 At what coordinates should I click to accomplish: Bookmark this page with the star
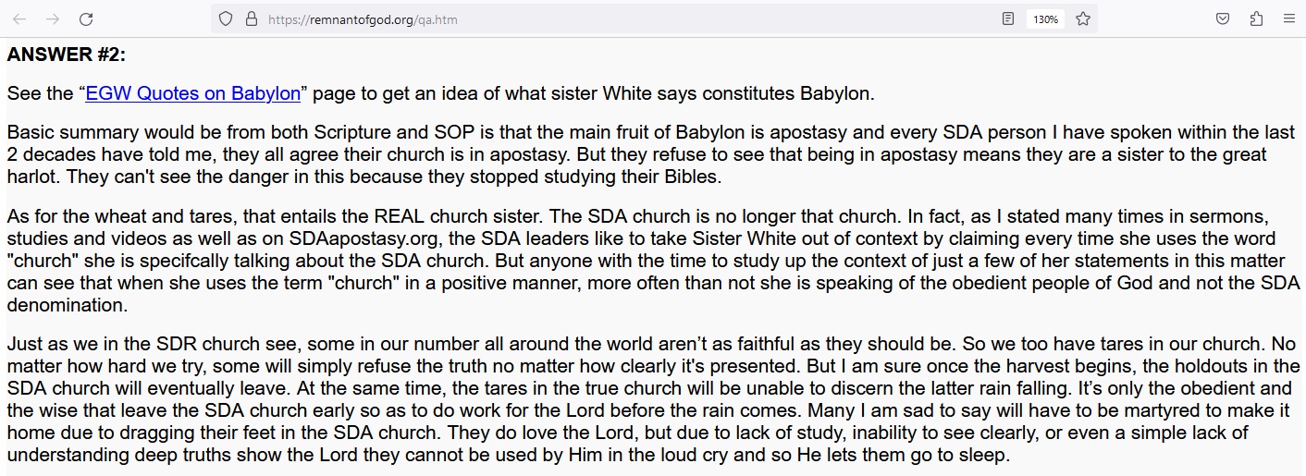pos(1083,18)
